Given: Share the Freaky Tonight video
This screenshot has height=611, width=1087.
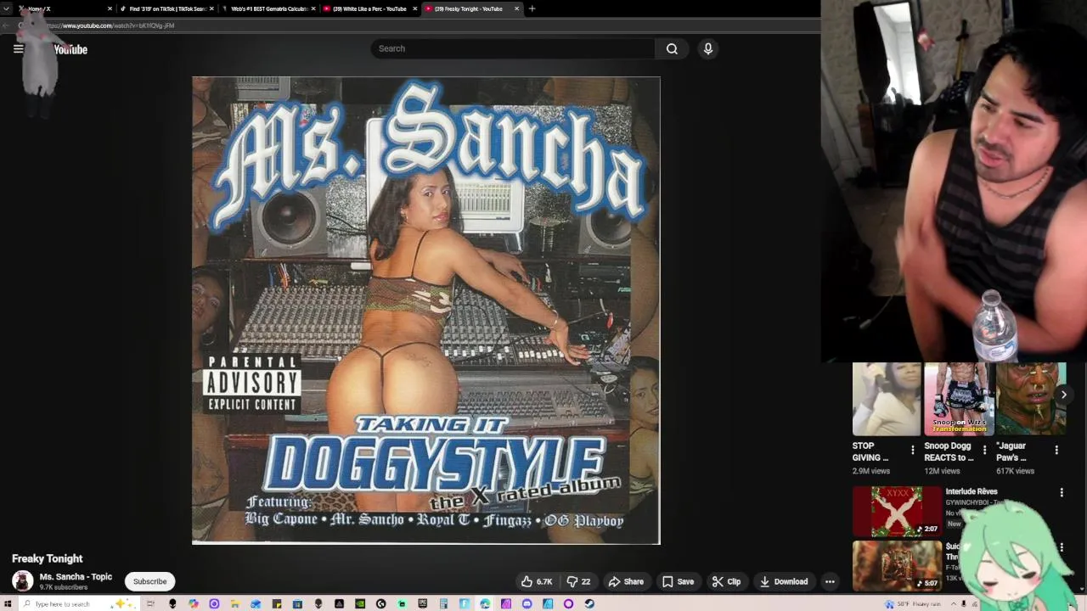Looking at the screenshot, I should [627, 581].
